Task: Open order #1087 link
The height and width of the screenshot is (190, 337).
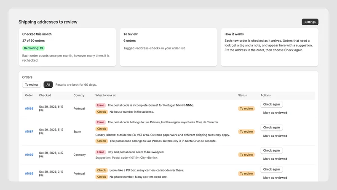Action: tap(29, 132)
